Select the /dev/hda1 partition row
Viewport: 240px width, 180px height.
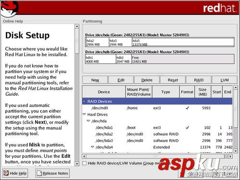tap(157, 128)
